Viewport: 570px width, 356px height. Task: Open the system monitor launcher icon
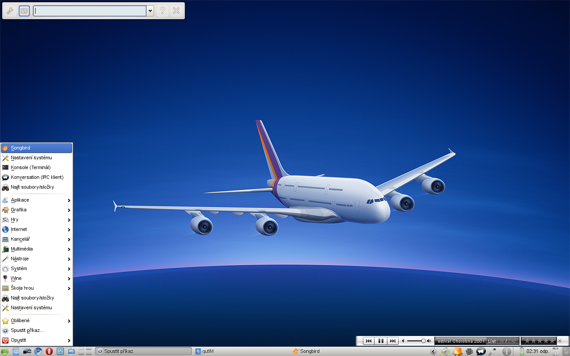coord(60,351)
